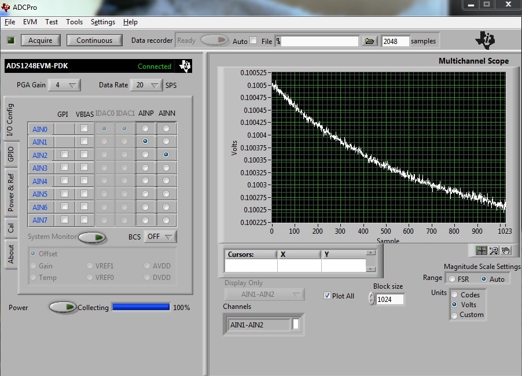Open the Help menu
Screen dimensions: 522x376
click(x=130, y=22)
